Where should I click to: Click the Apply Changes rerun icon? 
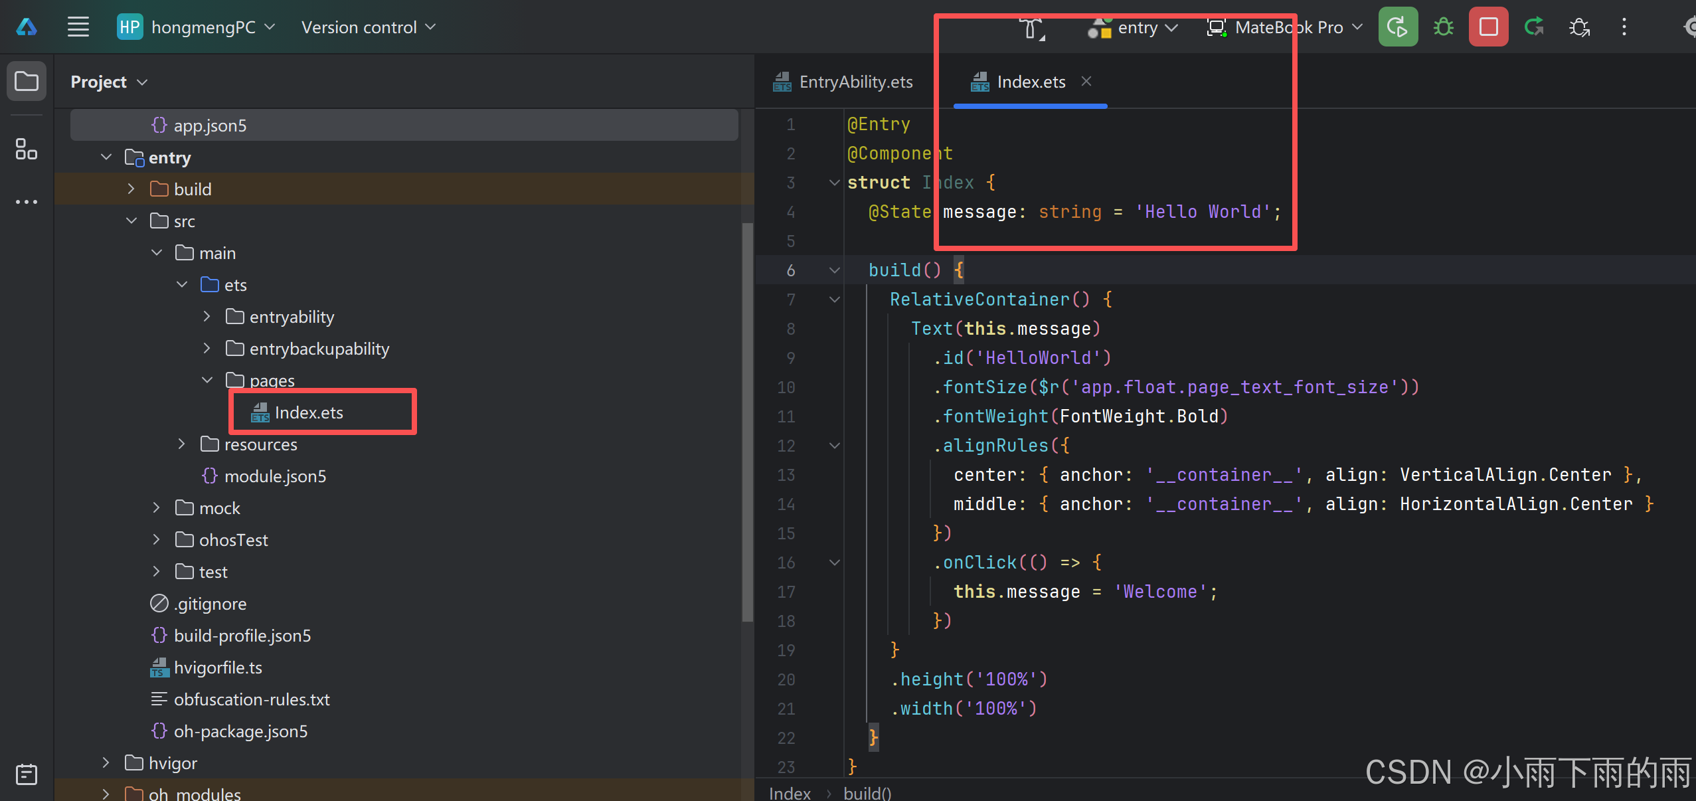1534,27
